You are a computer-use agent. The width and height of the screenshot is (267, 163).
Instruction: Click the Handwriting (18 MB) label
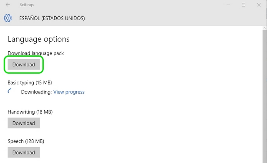click(30, 112)
